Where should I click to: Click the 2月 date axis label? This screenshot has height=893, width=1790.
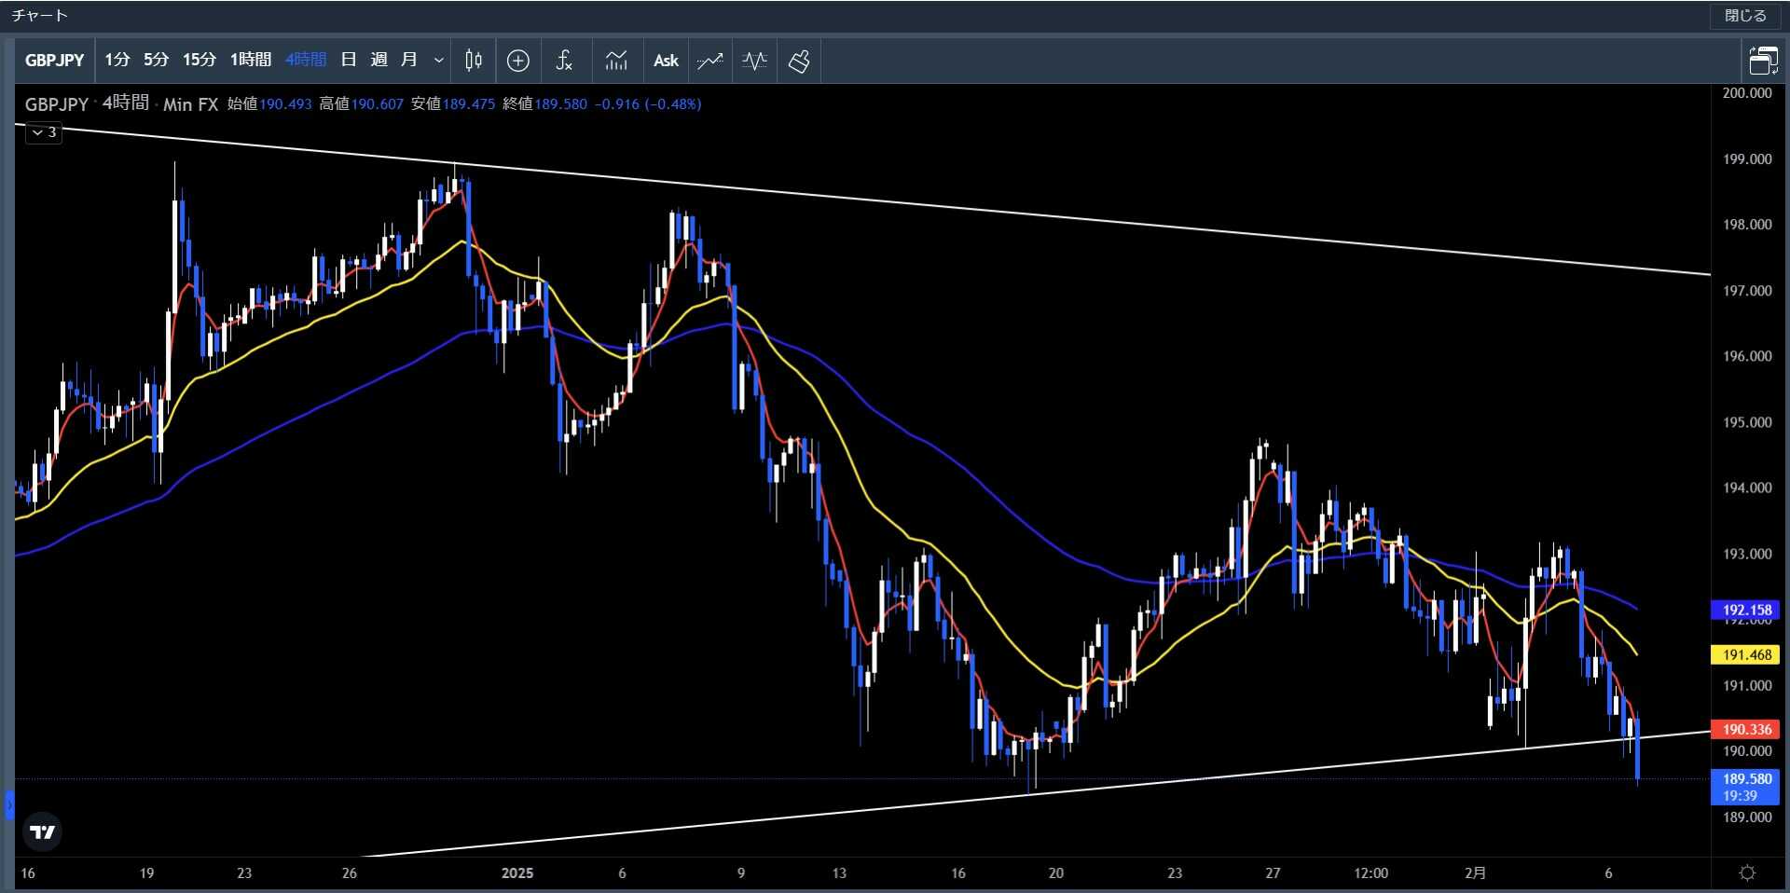tap(1475, 873)
